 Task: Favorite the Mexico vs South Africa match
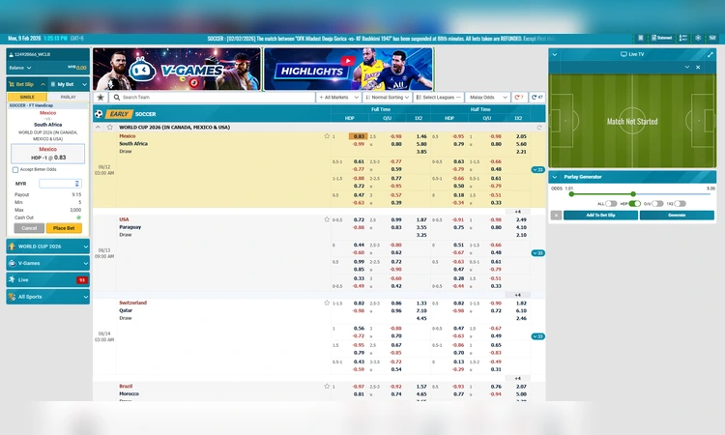click(328, 136)
